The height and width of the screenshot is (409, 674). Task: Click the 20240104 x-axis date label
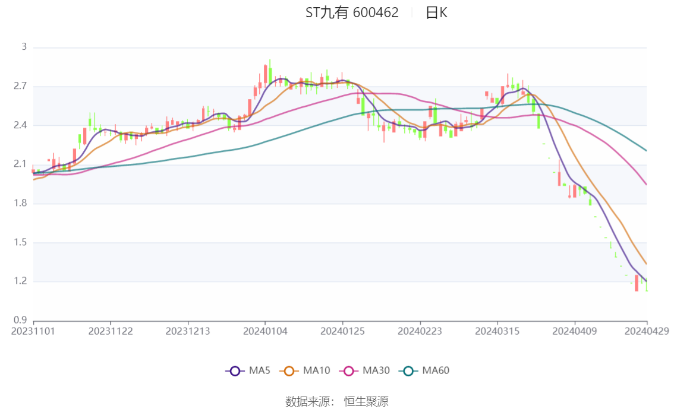[x=265, y=331]
